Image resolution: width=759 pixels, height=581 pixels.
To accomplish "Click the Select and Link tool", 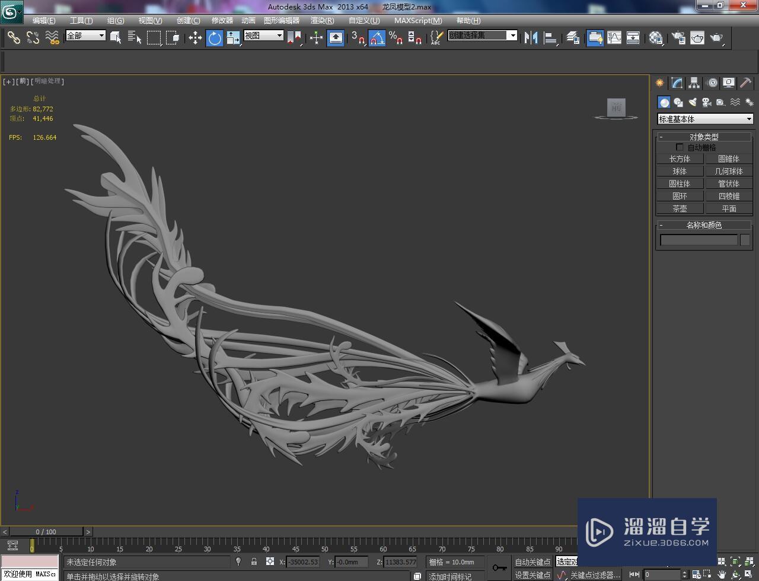I will pos(14,38).
